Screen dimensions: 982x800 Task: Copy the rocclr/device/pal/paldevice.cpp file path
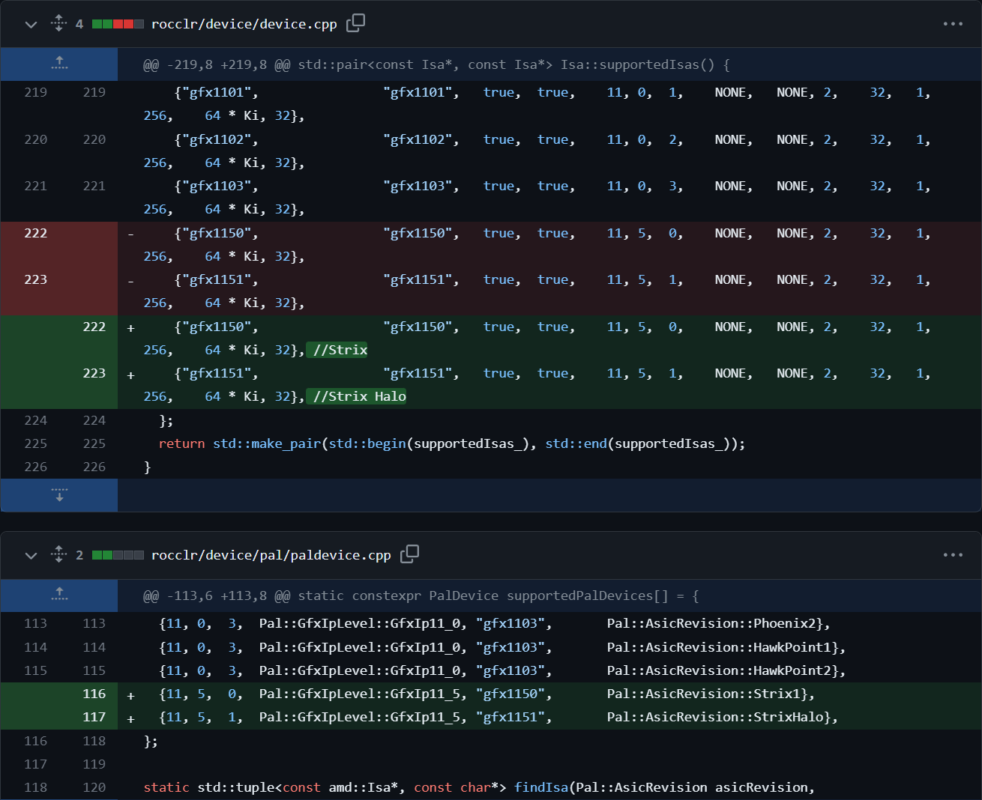click(409, 554)
